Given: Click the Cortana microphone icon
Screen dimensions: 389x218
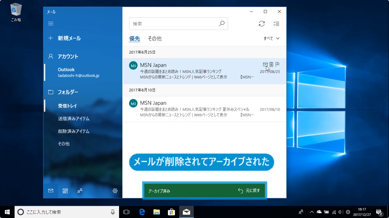Looking at the screenshot, I should pyautogui.click(x=113, y=212).
